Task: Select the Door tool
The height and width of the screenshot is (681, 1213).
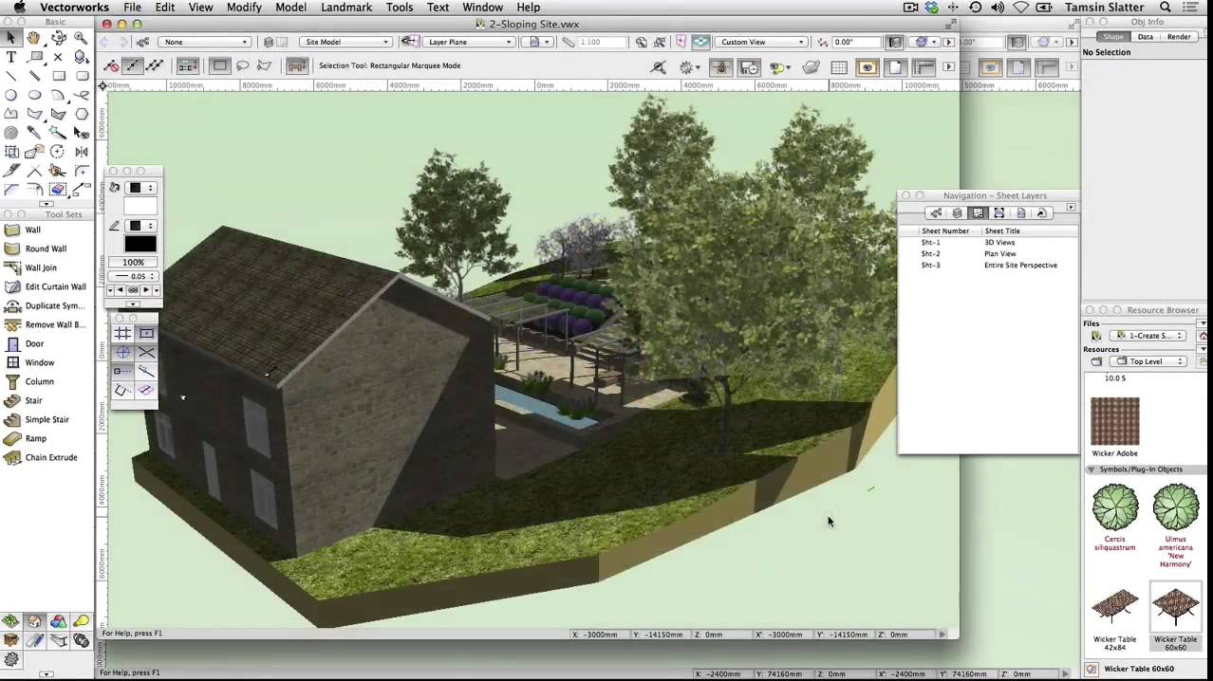Action: (x=34, y=343)
